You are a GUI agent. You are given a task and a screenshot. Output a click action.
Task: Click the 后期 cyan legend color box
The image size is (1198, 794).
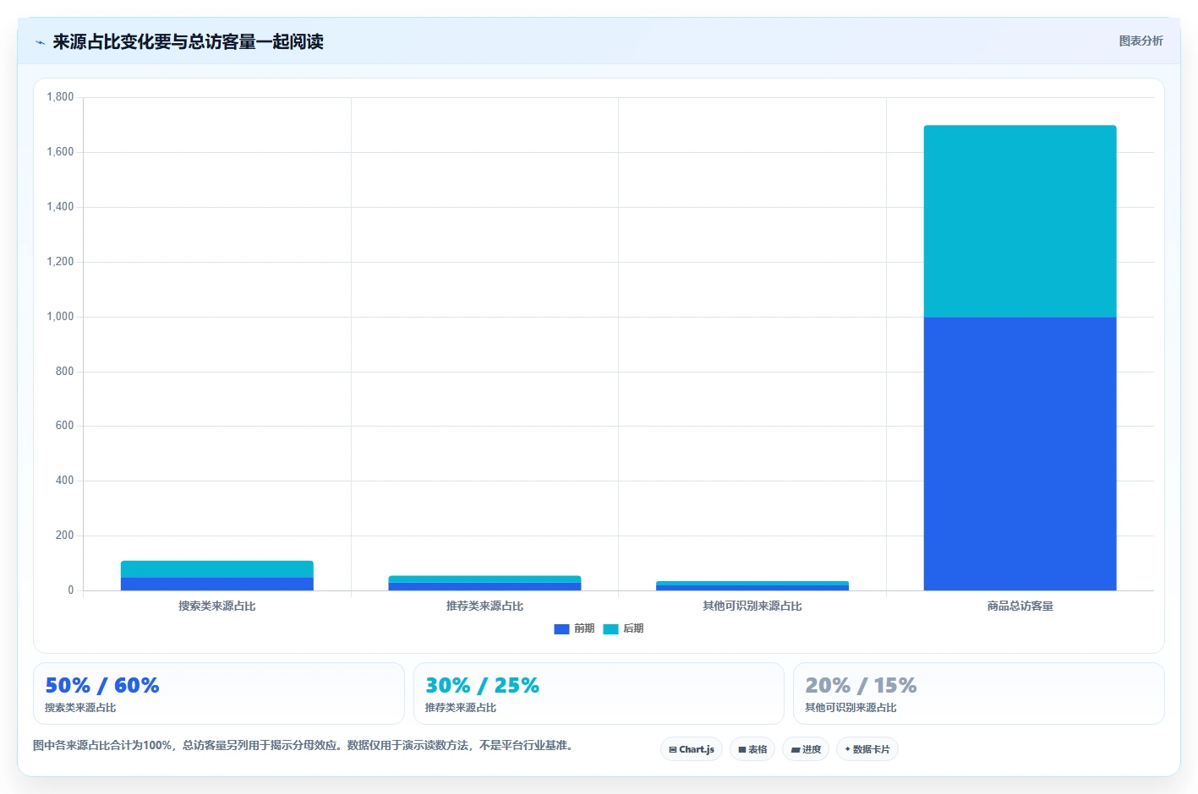[610, 628]
